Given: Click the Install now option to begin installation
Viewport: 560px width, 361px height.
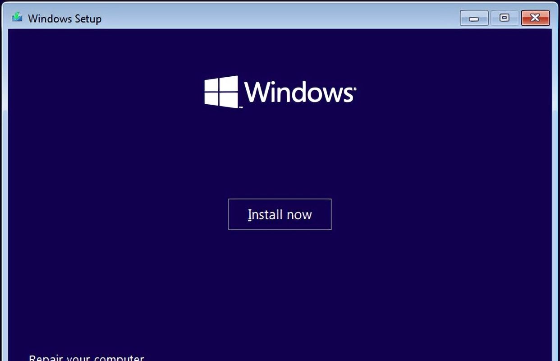Looking at the screenshot, I should pyautogui.click(x=280, y=214).
